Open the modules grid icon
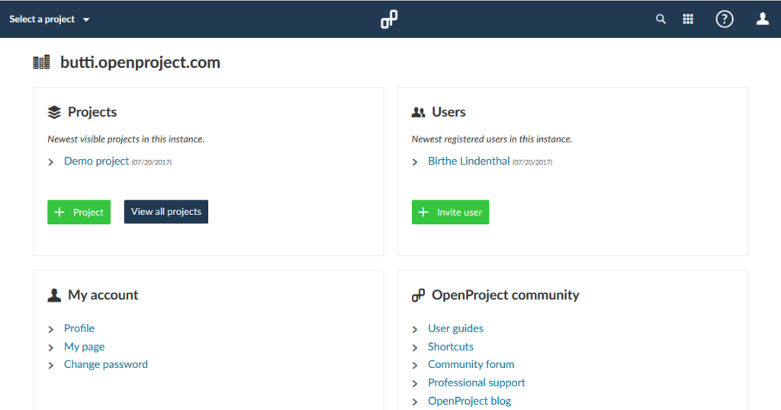The image size is (781, 410). coord(688,19)
